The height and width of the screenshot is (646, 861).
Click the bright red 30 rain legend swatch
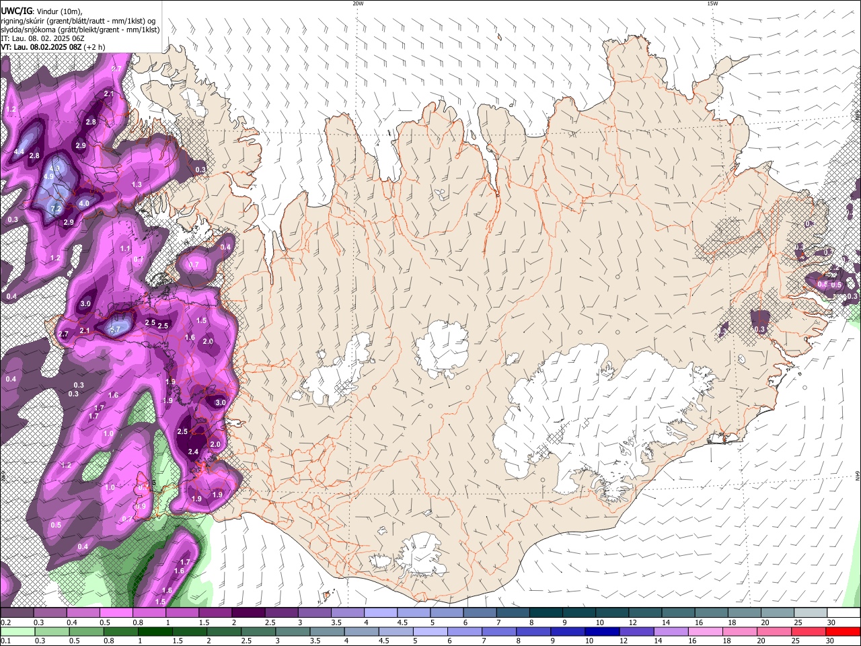click(844, 632)
